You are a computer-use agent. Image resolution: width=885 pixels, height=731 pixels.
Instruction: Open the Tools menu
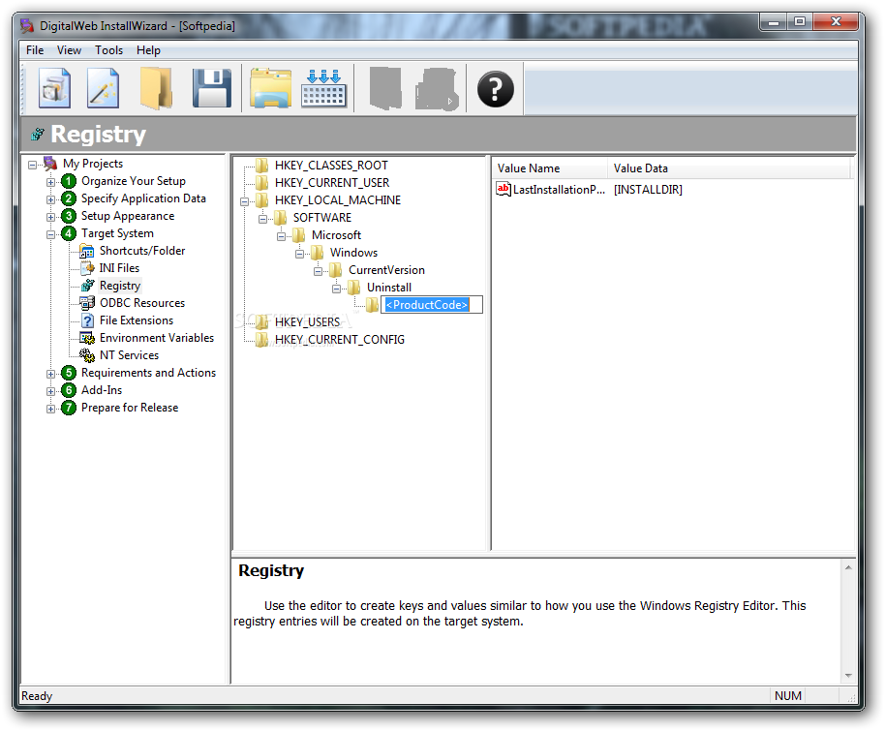pyautogui.click(x=109, y=50)
